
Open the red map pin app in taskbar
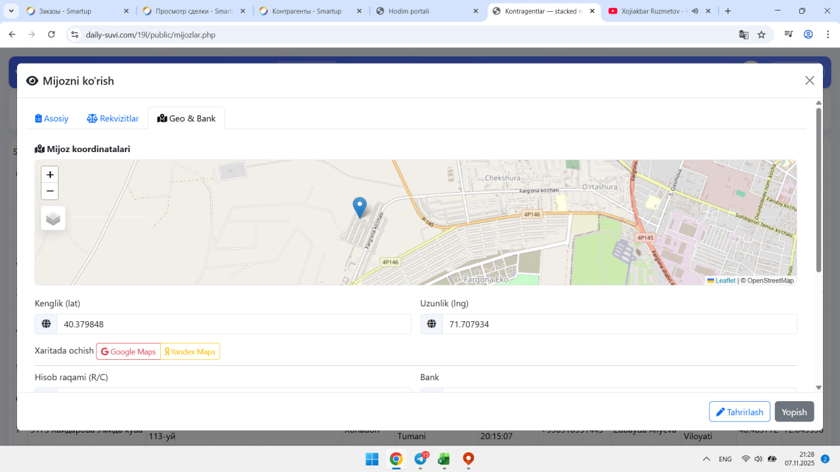[x=468, y=459]
